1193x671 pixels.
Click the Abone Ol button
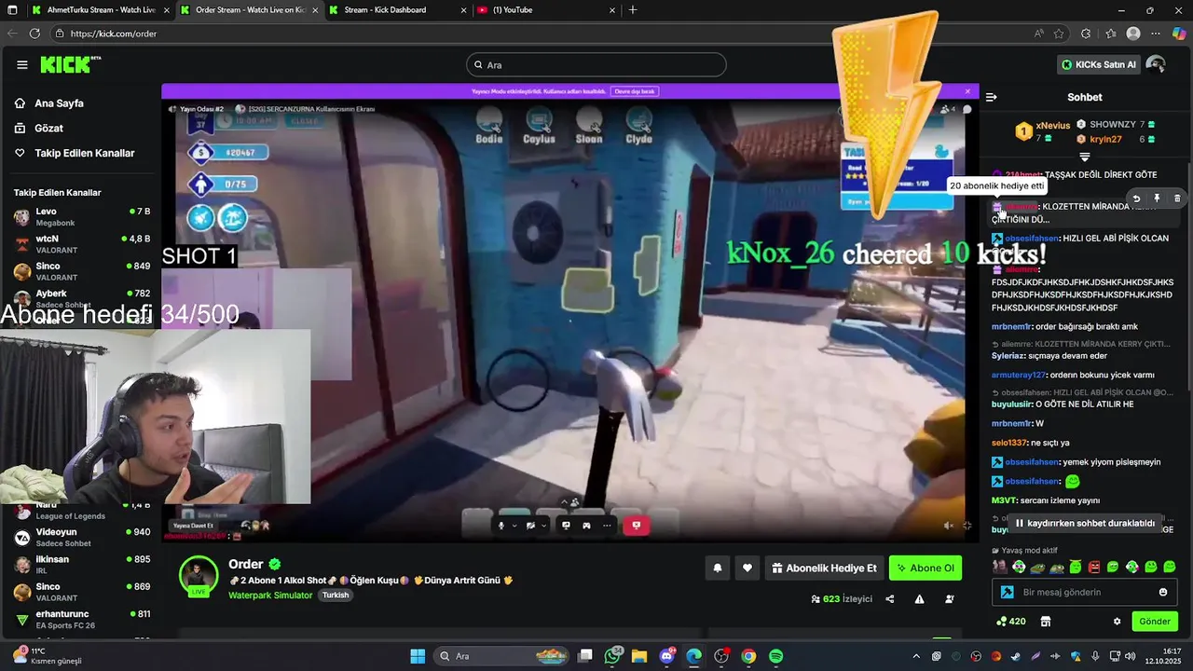click(x=926, y=568)
